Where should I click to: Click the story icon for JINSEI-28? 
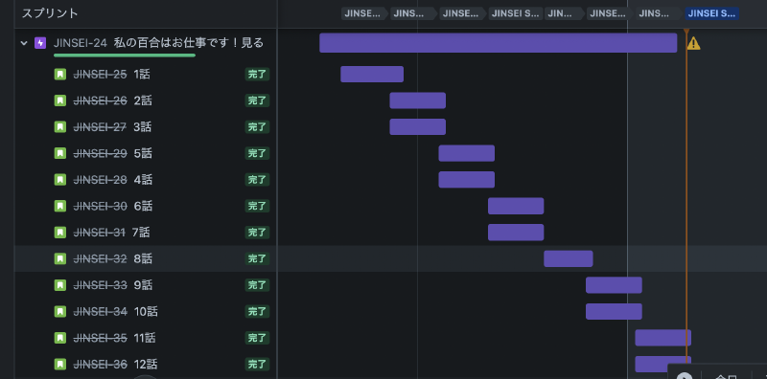(60, 180)
